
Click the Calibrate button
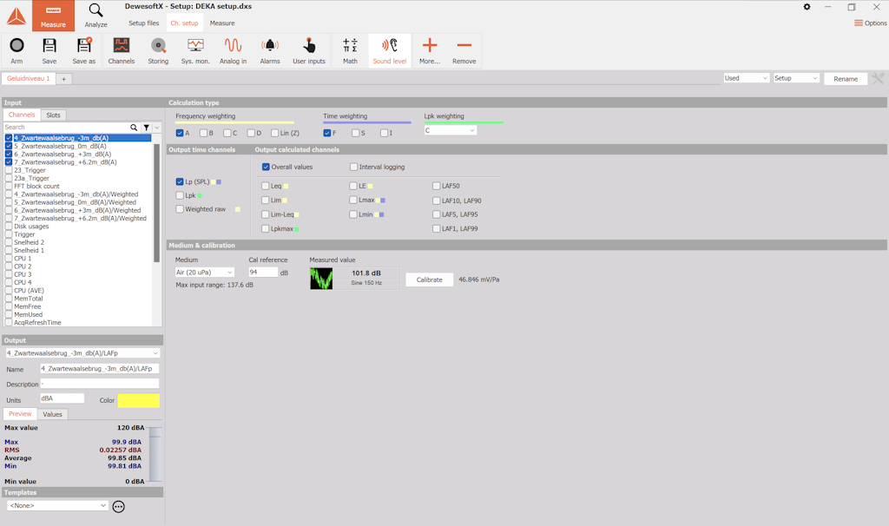click(x=429, y=279)
